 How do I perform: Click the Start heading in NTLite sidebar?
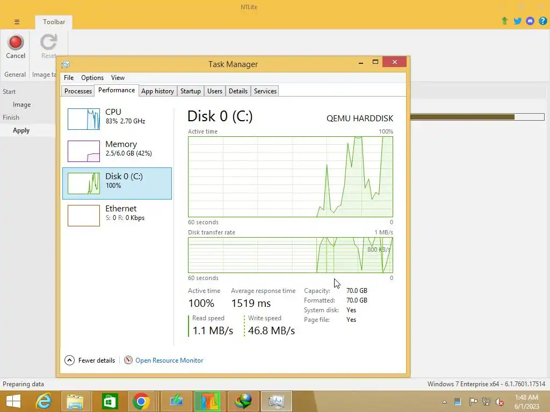pos(9,92)
